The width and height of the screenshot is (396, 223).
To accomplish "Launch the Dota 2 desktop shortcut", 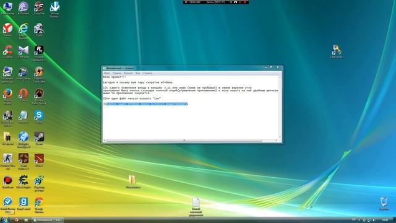I will [39, 160].
